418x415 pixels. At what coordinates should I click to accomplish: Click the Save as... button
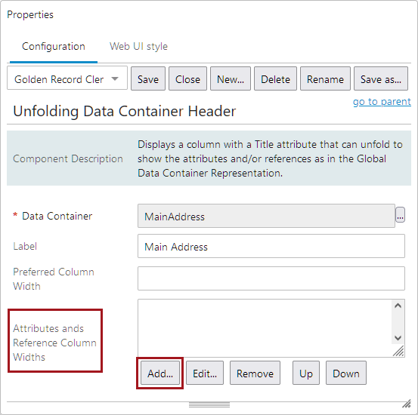381,78
